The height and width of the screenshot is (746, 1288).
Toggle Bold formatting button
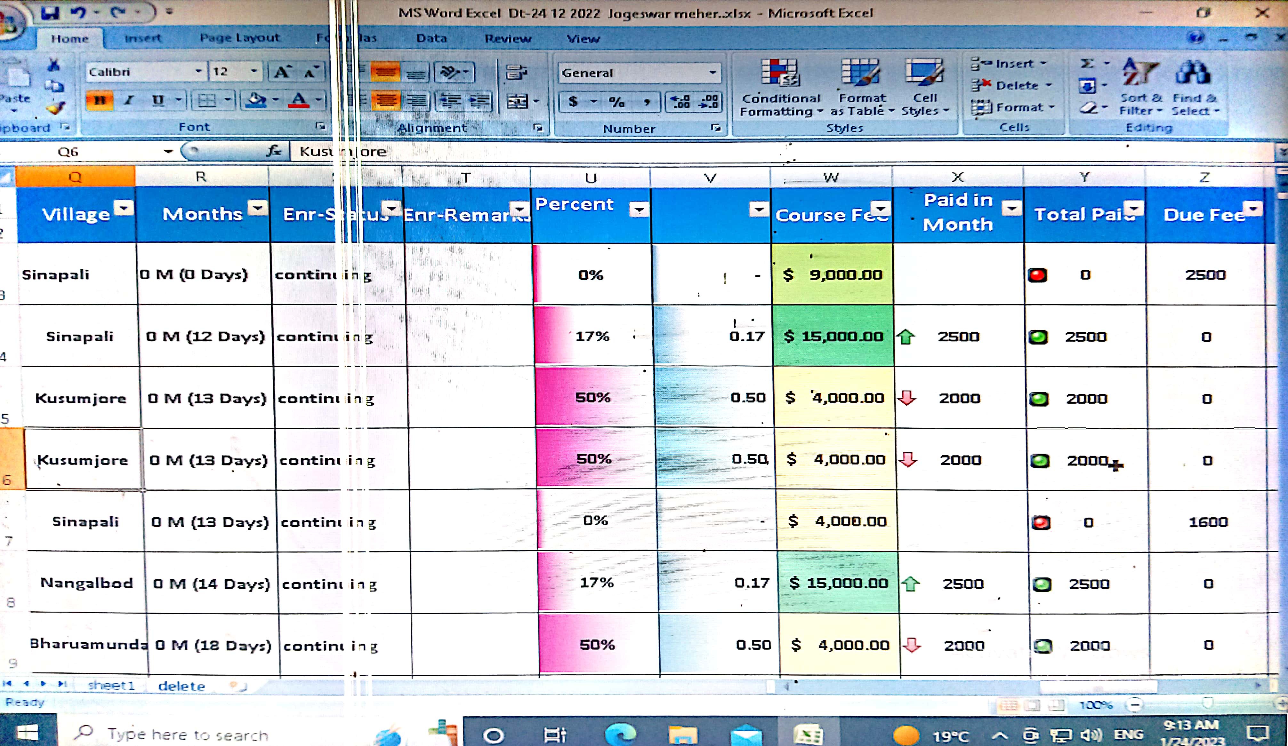[x=100, y=101]
